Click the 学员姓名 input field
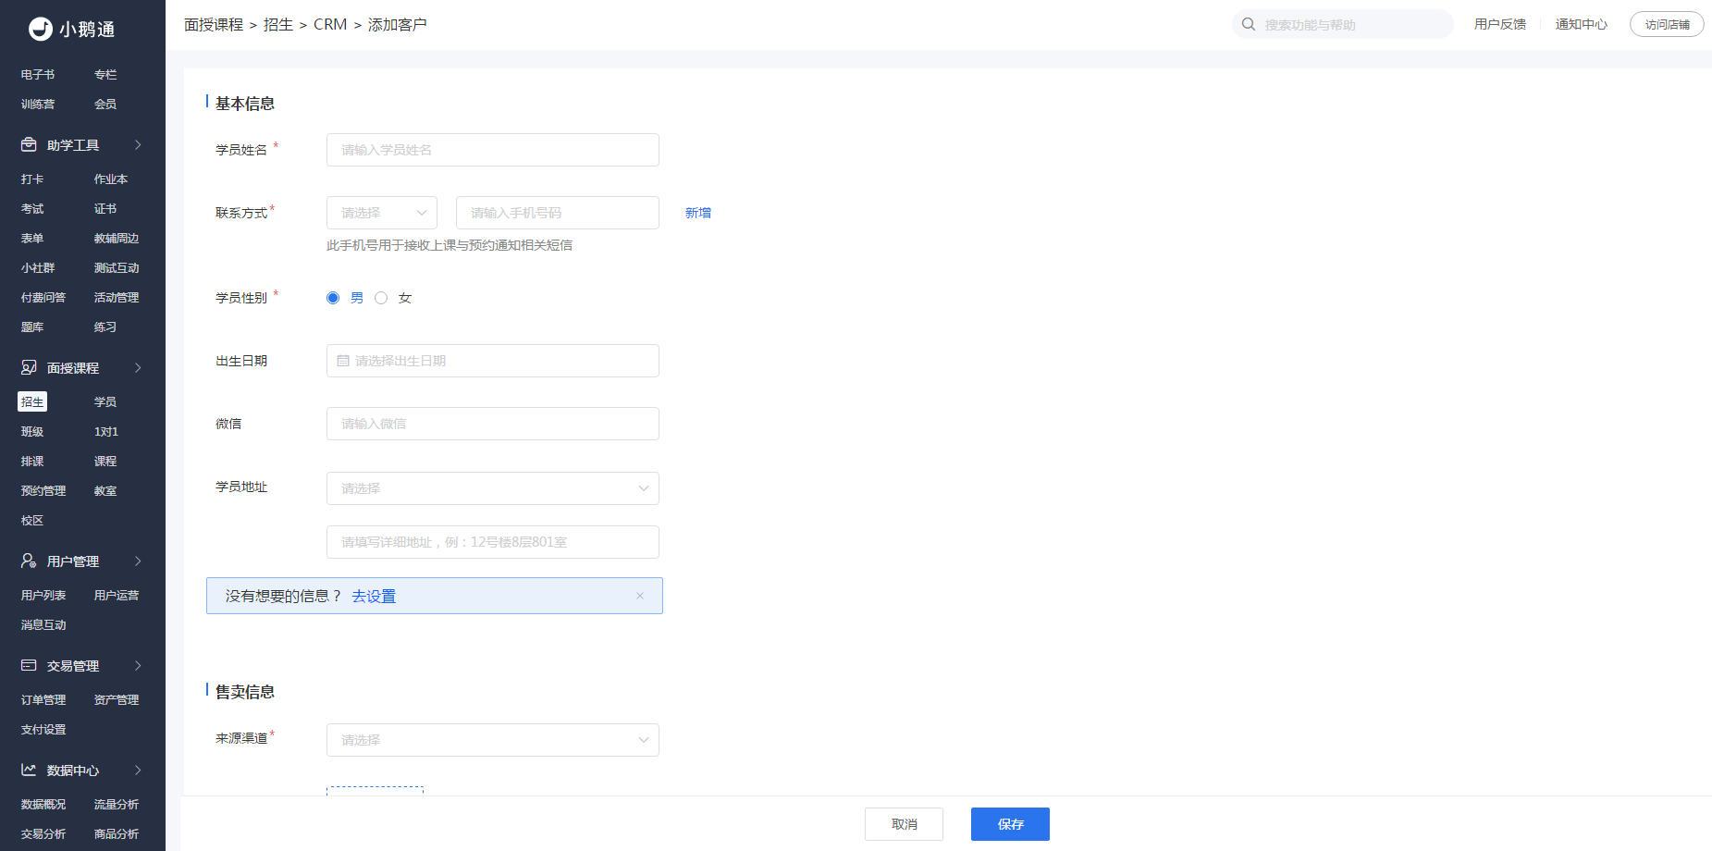Screen dimensions: 1712x851 (493, 150)
